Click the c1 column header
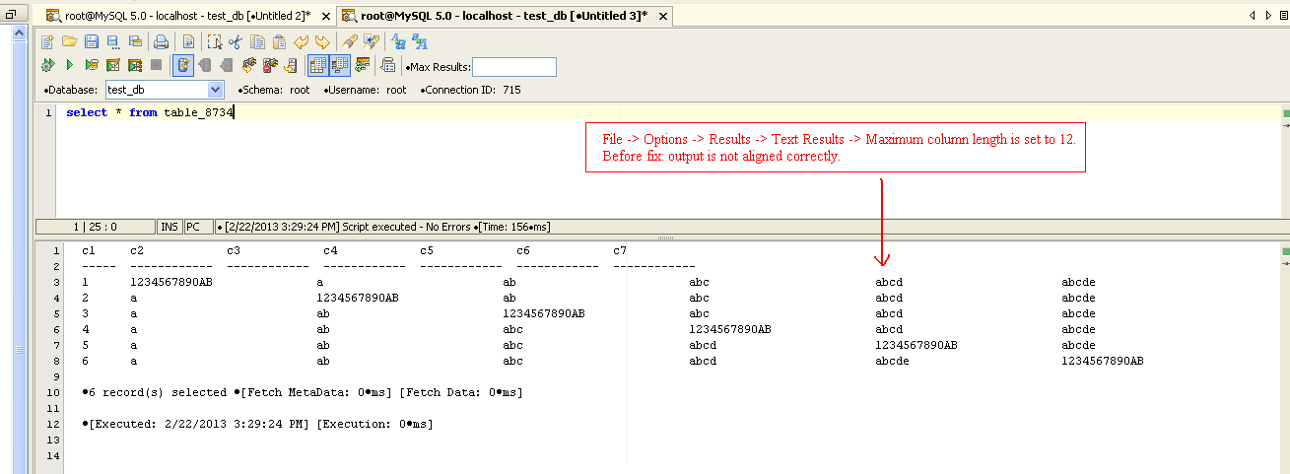 coord(89,250)
